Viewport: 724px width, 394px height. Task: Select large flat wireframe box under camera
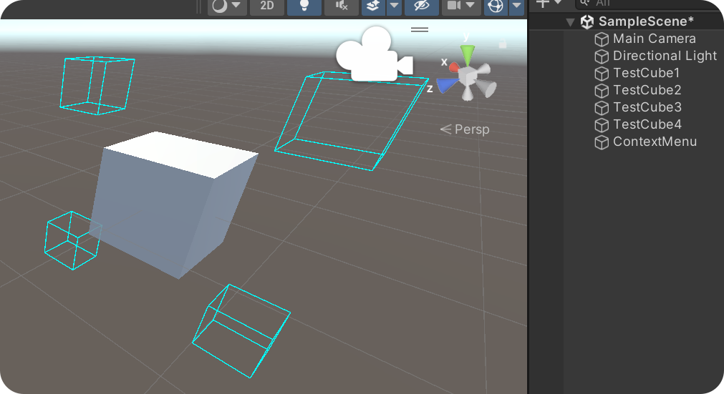[351, 121]
